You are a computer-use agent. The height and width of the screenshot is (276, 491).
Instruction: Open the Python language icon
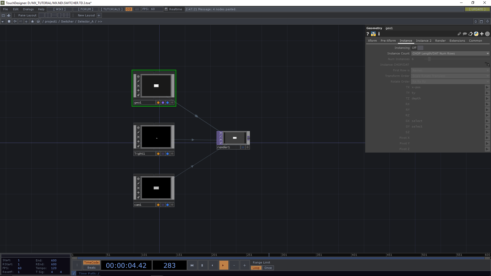point(476,34)
